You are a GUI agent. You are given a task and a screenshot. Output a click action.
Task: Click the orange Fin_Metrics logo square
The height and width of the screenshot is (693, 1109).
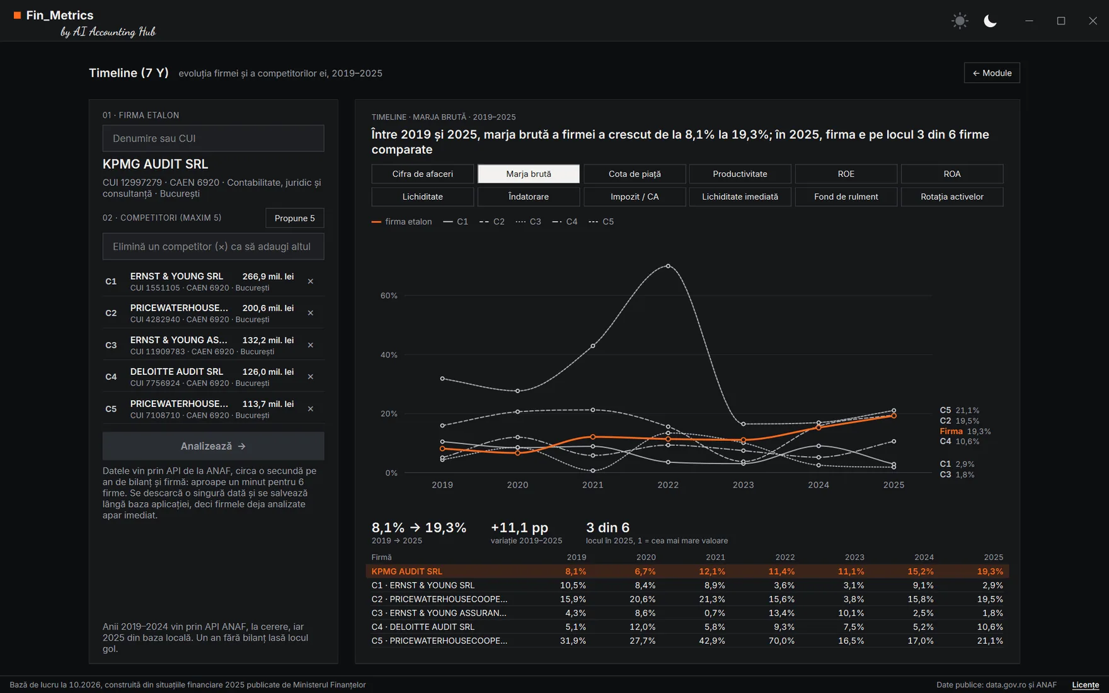click(17, 15)
